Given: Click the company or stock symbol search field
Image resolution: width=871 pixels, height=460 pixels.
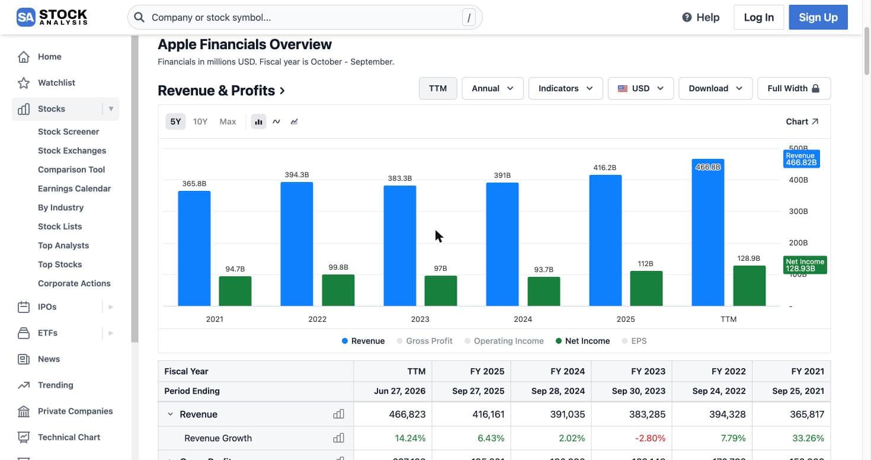Looking at the screenshot, I should pos(305,17).
